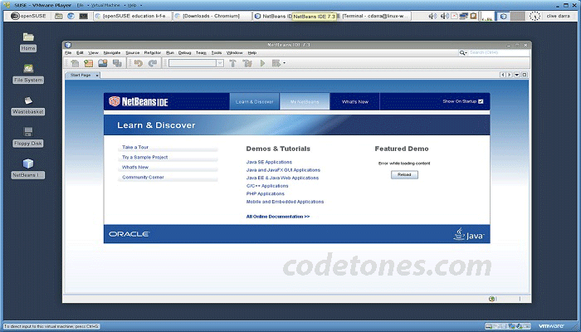The image size is (581, 332).
Task: Open the Edit menu
Action: 80,53
